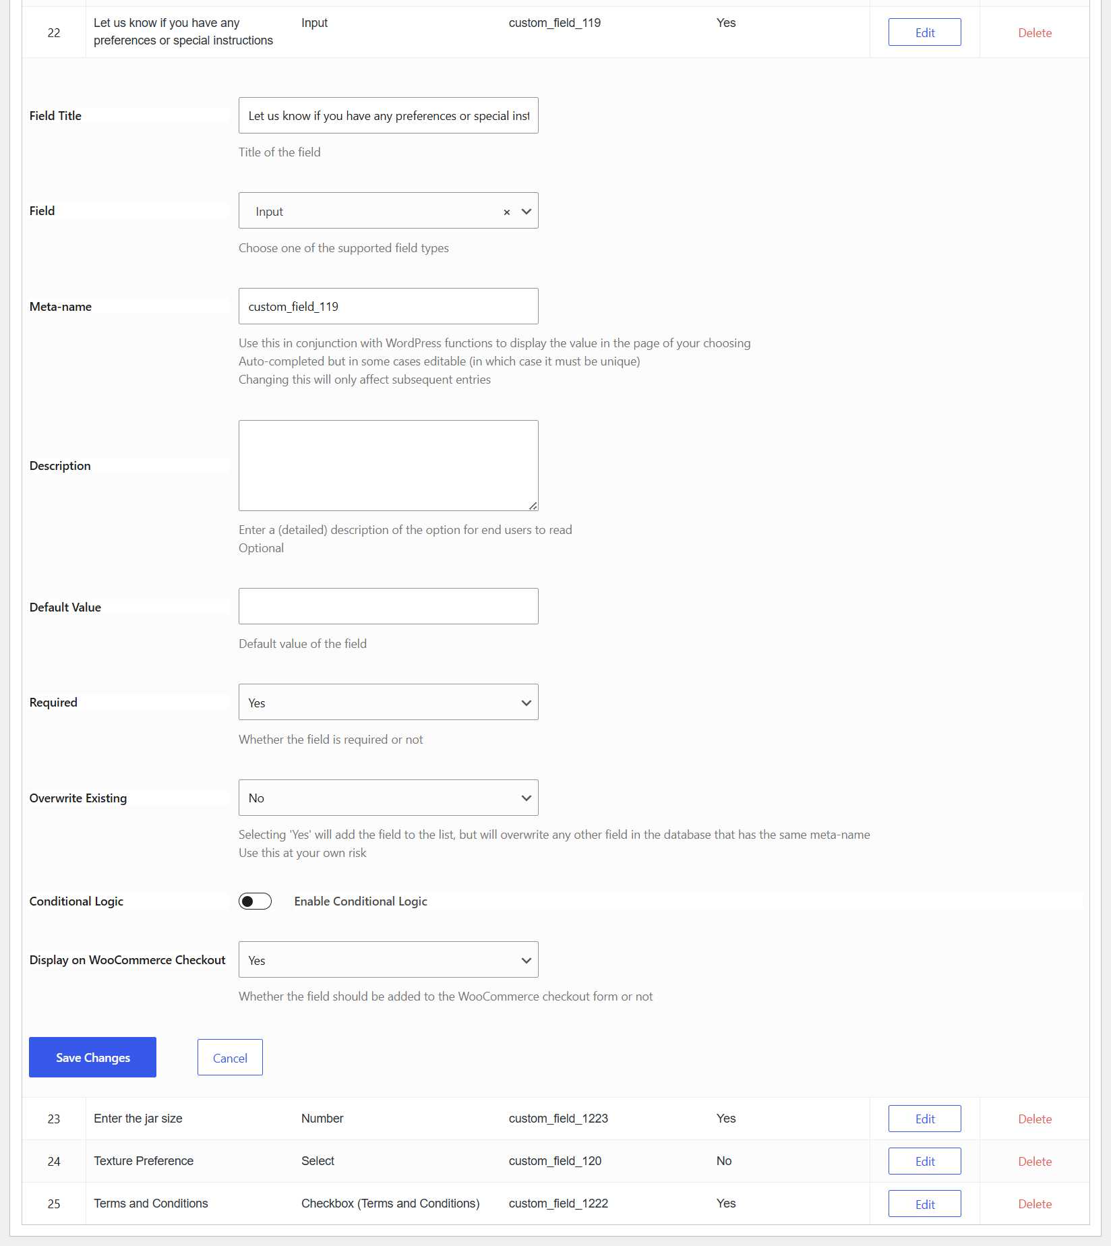Select custom_field_120 meta-name cell
The image size is (1111, 1246).
[555, 1161]
